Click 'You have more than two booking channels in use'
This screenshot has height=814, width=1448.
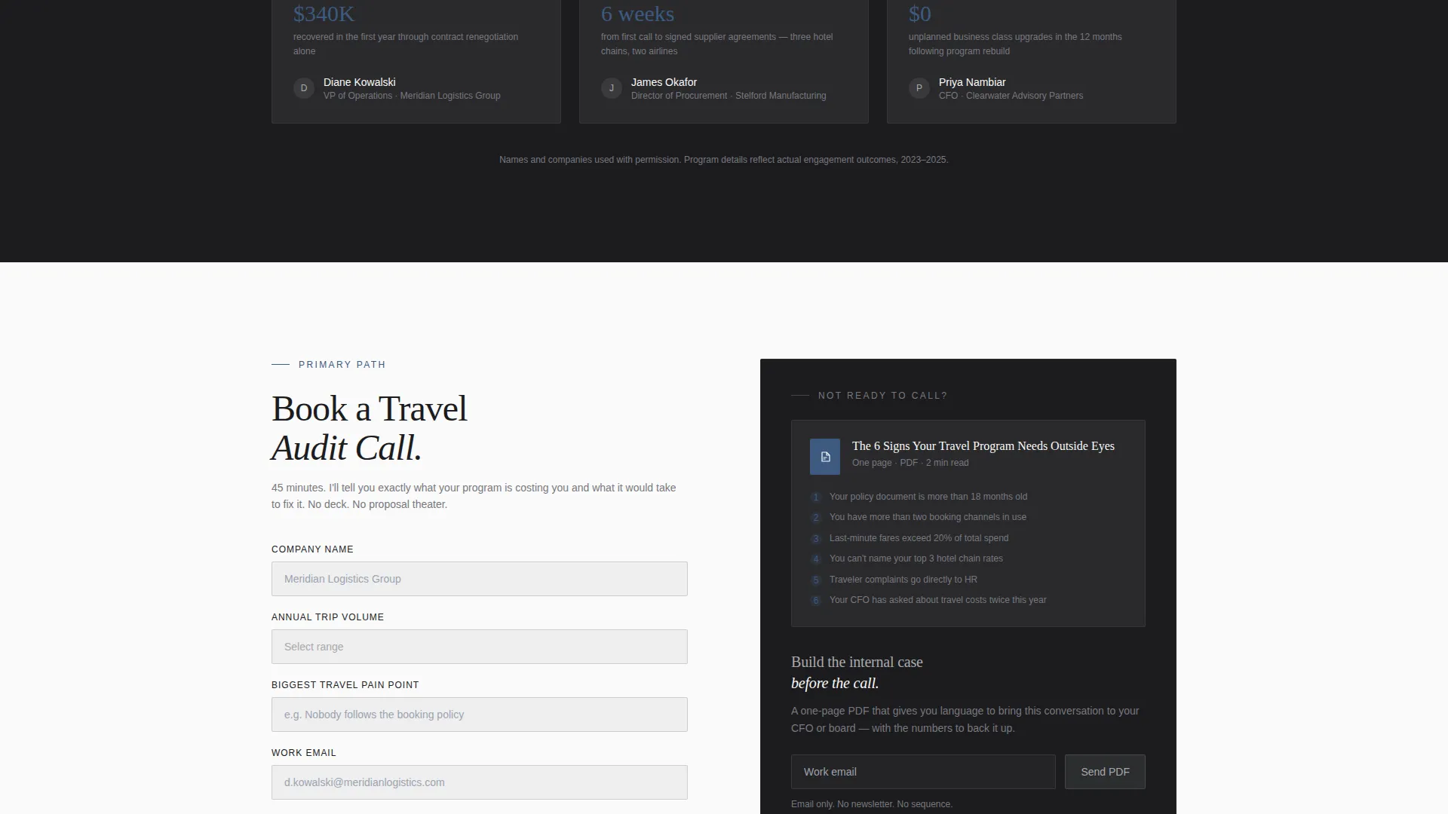(x=928, y=517)
